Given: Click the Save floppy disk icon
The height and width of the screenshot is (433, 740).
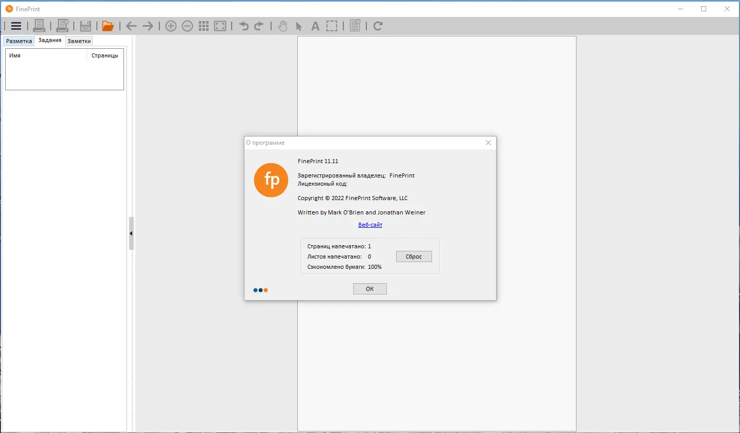Looking at the screenshot, I should coord(86,26).
